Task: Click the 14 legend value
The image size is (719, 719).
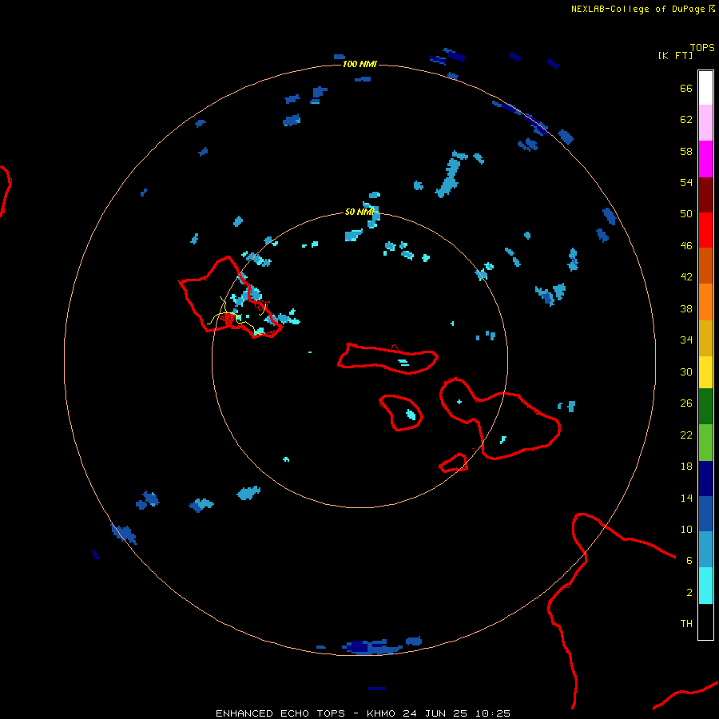Action: (x=686, y=498)
